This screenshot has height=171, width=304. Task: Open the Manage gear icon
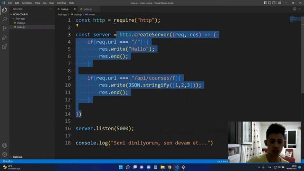4,154
